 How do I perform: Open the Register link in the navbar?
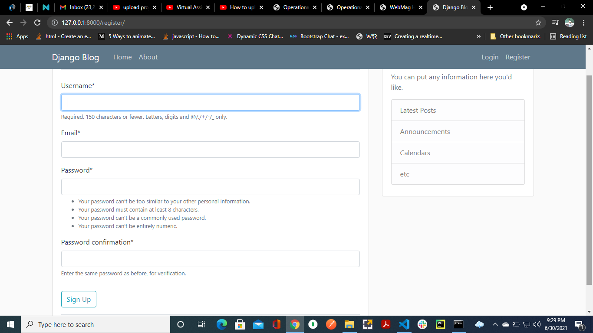tap(517, 57)
